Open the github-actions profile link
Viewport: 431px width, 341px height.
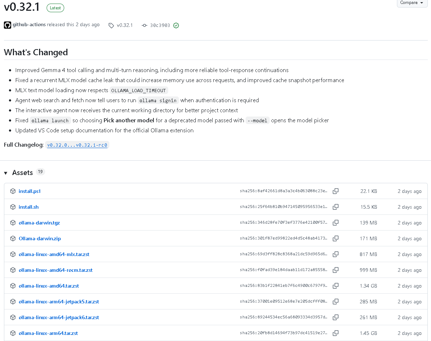29,25
